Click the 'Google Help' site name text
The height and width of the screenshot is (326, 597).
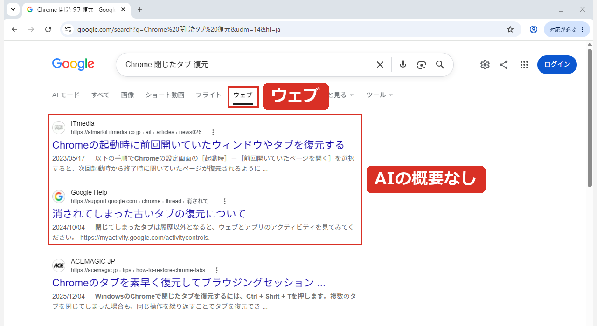pyautogui.click(x=89, y=192)
